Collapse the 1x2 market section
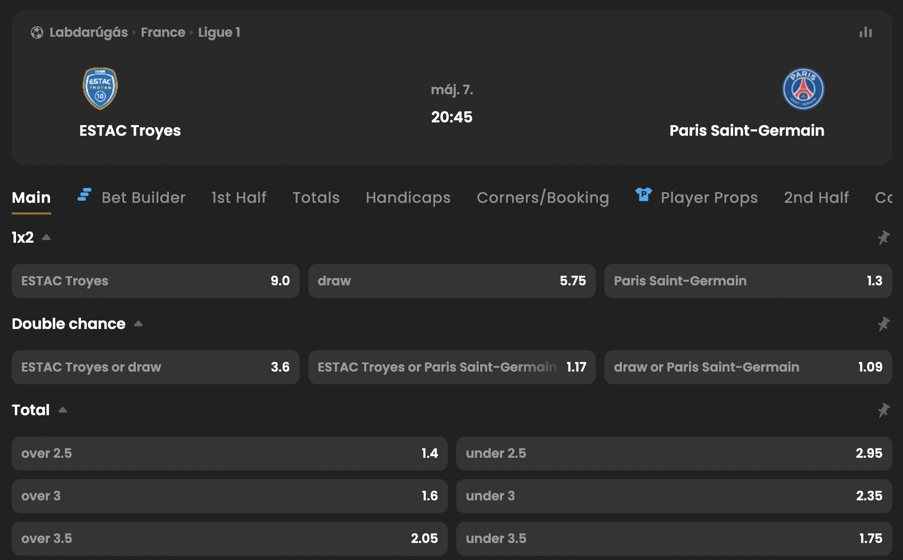903x560 pixels. pyautogui.click(x=46, y=237)
